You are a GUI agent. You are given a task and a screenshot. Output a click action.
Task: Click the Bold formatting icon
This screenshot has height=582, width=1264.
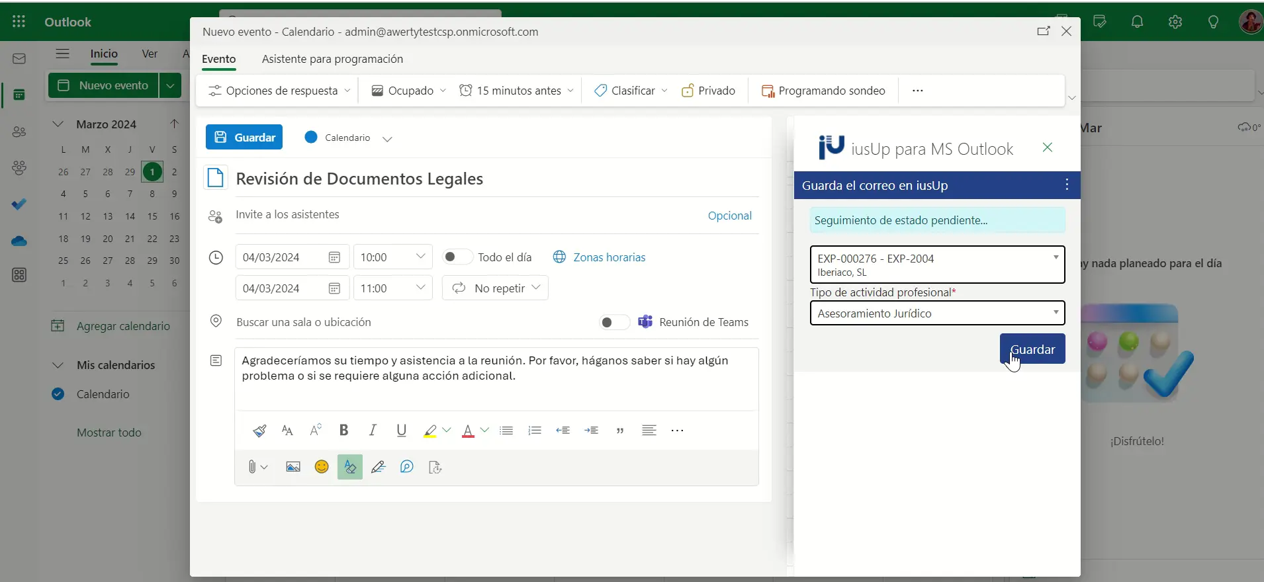pos(343,431)
